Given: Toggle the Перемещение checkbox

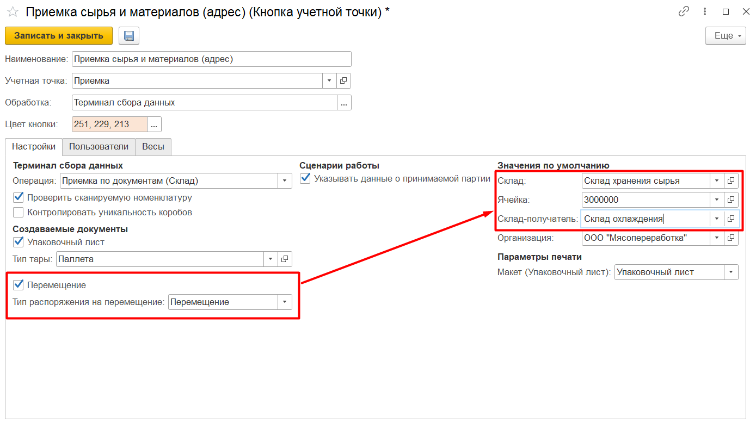Looking at the screenshot, I should (x=19, y=285).
